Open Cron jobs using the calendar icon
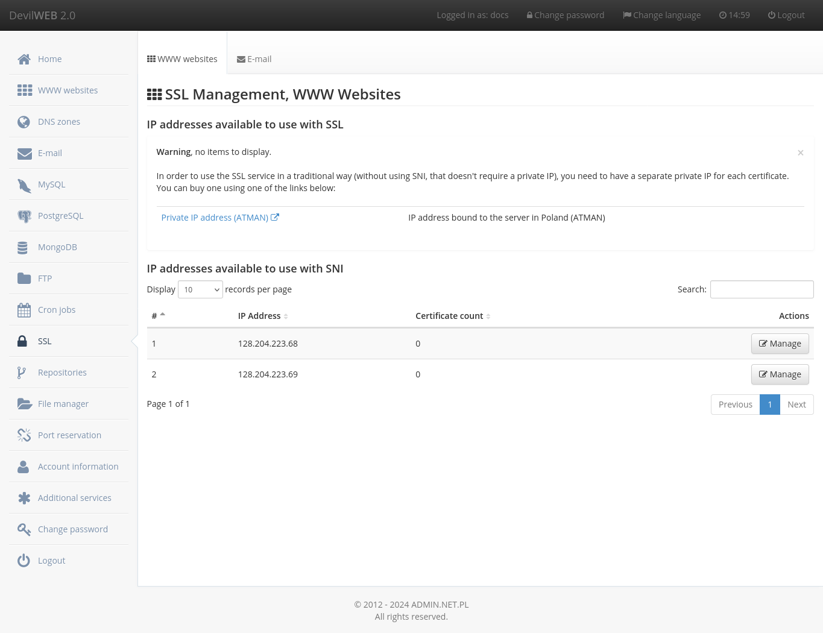This screenshot has width=823, height=633. coord(24,309)
